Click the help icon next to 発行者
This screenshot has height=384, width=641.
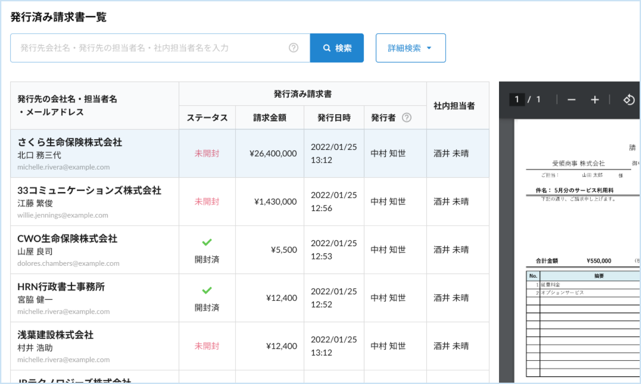406,117
